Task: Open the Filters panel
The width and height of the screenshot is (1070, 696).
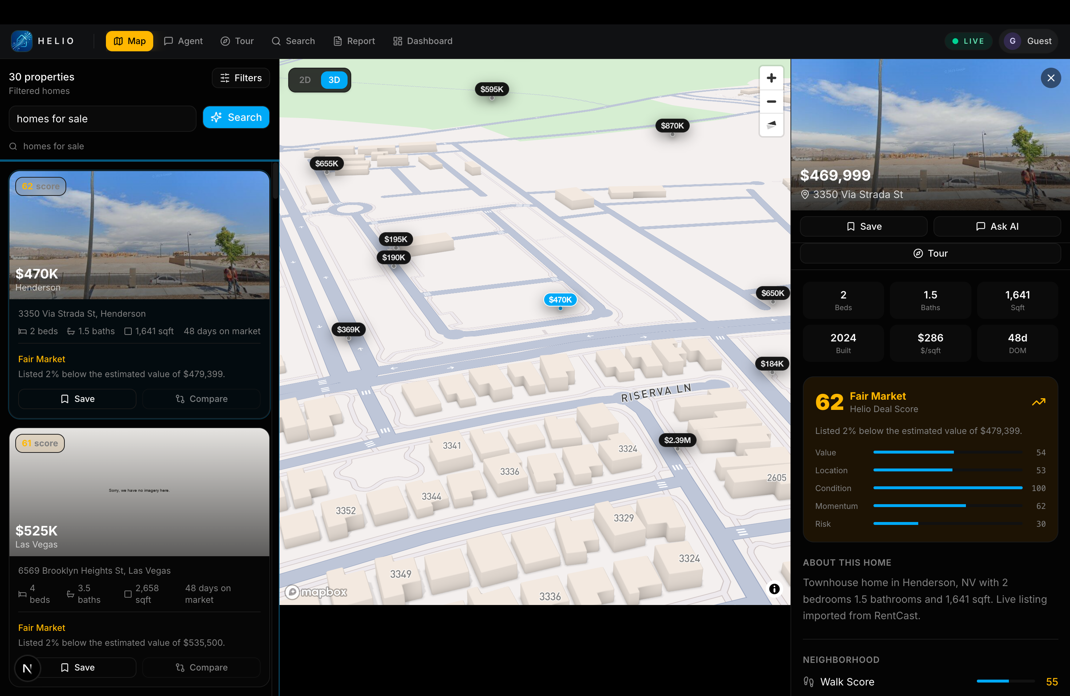Action: point(241,78)
